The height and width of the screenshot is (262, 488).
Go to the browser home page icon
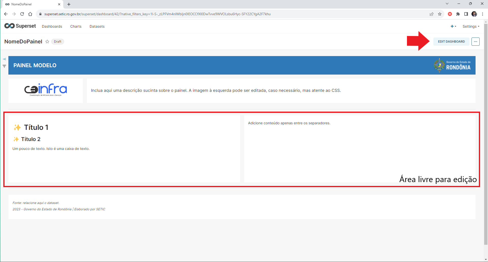30,14
